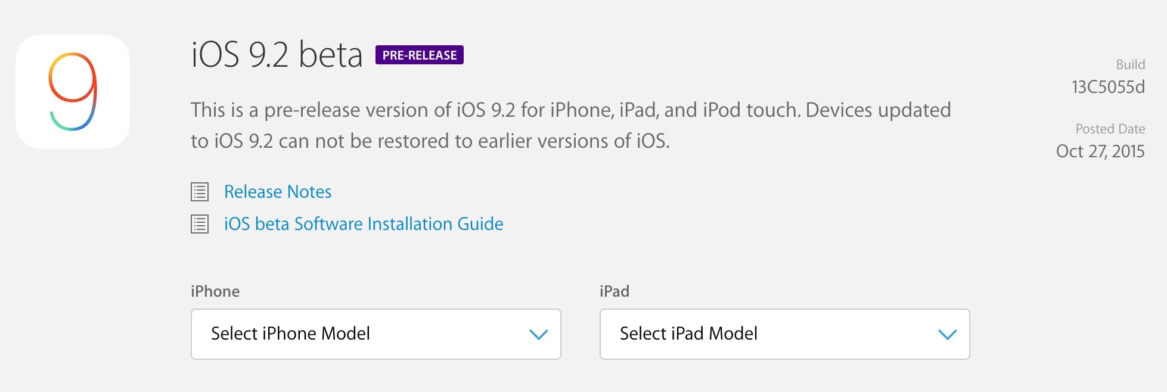Image resolution: width=1167 pixels, height=392 pixels.
Task: Click the 'Select iPad Model' placeholder text
Action: click(x=688, y=334)
